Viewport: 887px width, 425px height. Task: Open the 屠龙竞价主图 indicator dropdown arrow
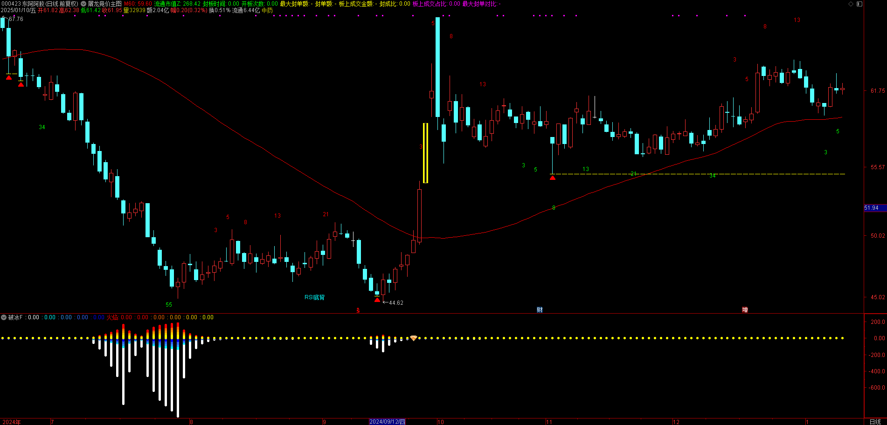pos(83,4)
